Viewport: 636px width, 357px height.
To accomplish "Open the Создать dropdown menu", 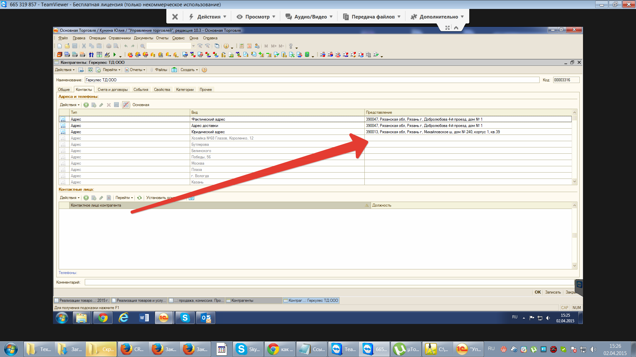I will click(x=189, y=70).
